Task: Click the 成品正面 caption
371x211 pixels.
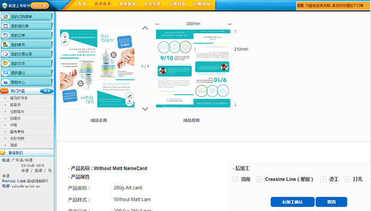Action: (99, 121)
